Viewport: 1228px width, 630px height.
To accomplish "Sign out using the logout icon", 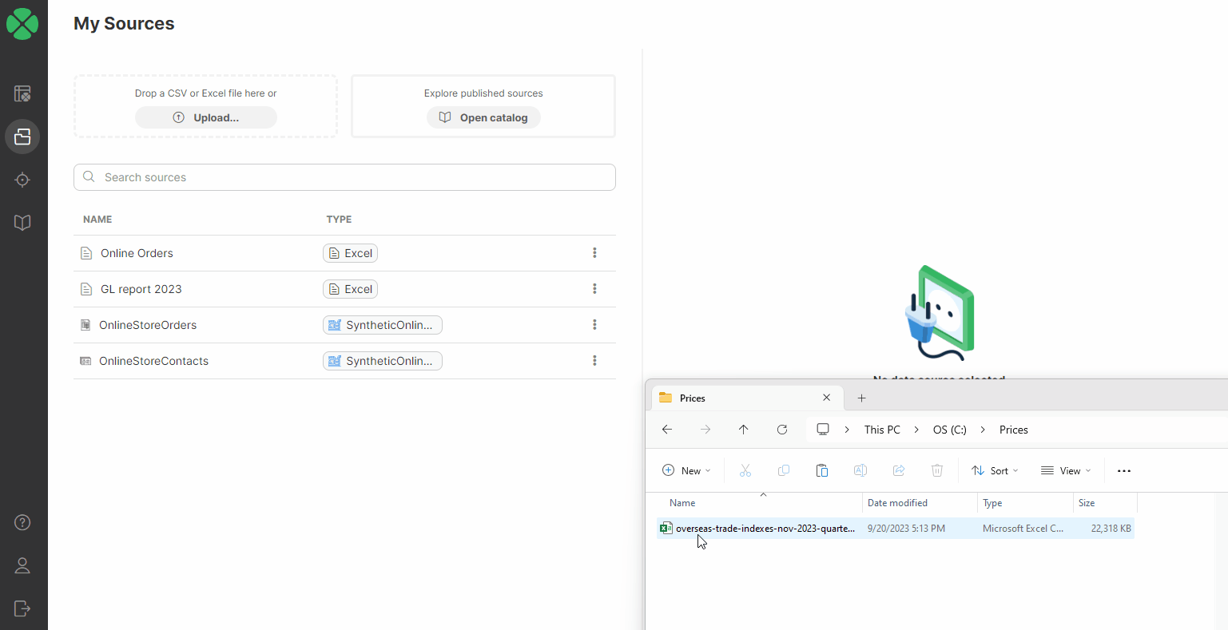I will click(22, 608).
